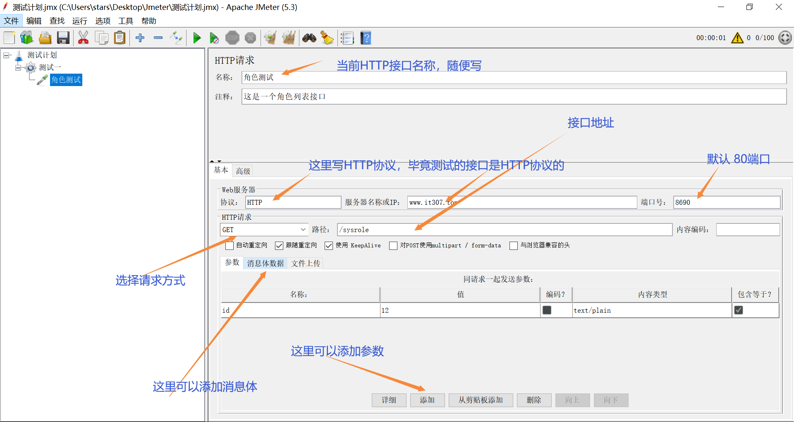Cut the selected element with scissors icon
The image size is (794, 422).
pos(83,38)
